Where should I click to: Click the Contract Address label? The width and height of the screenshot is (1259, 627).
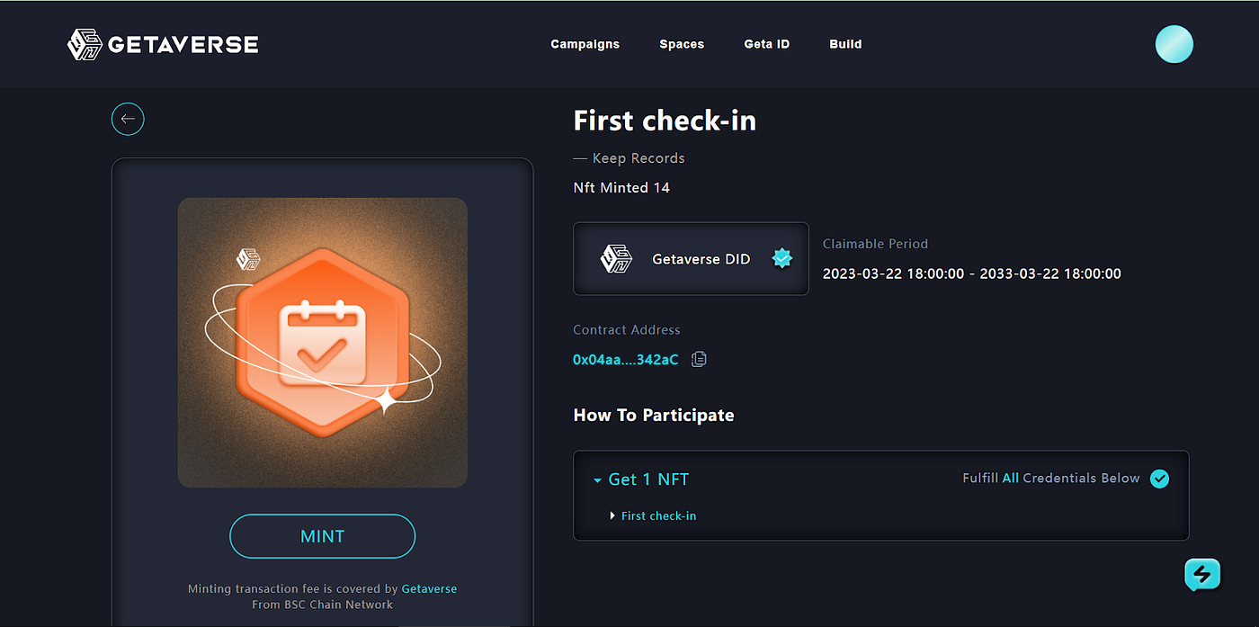point(627,330)
